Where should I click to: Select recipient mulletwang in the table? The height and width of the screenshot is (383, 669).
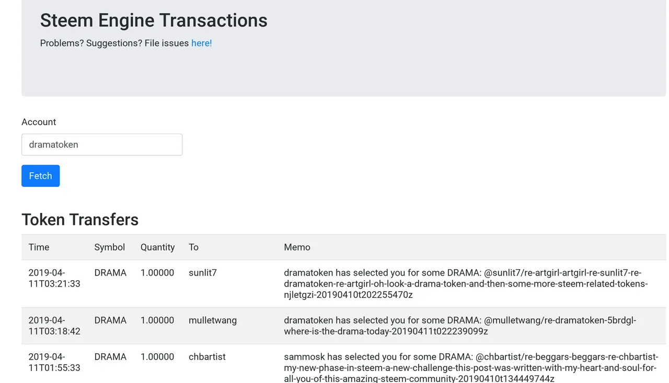213,320
